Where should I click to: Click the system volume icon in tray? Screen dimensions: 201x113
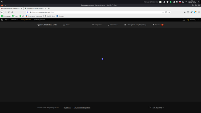click(x=177, y=2)
